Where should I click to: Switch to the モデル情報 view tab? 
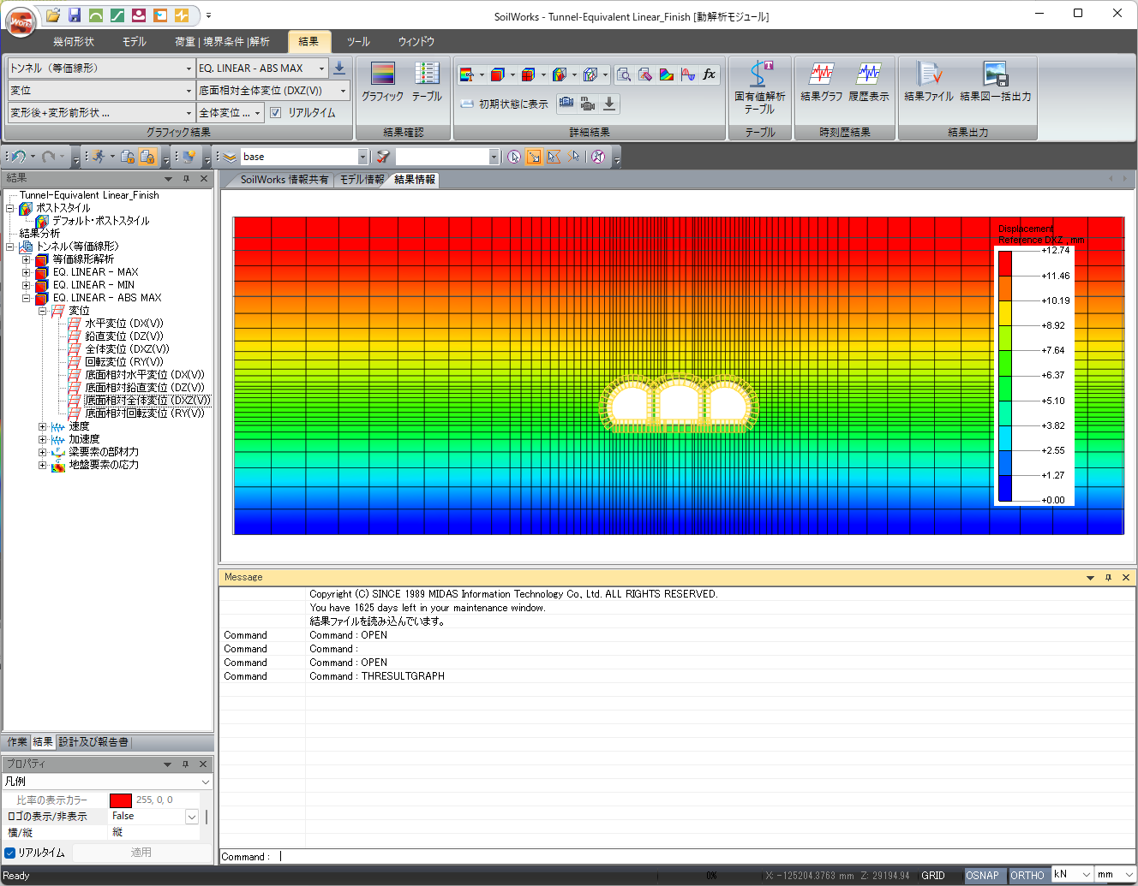[362, 180]
